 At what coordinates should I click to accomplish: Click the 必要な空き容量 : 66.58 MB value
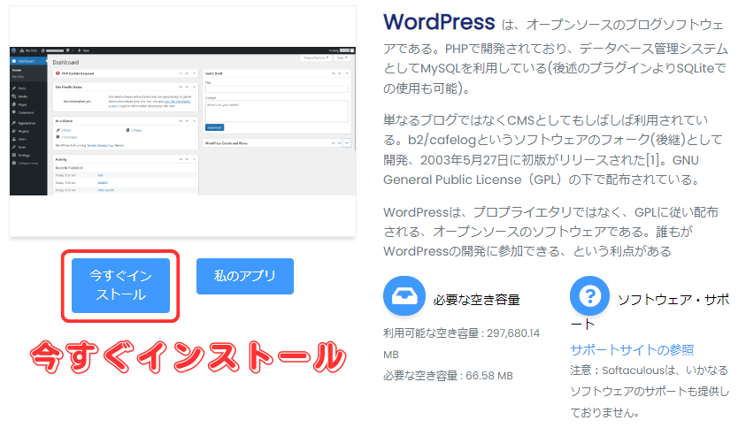tap(448, 376)
